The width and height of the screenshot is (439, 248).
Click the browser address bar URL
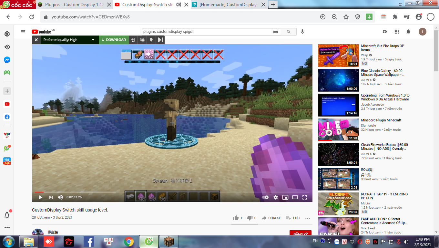click(91, 17)
